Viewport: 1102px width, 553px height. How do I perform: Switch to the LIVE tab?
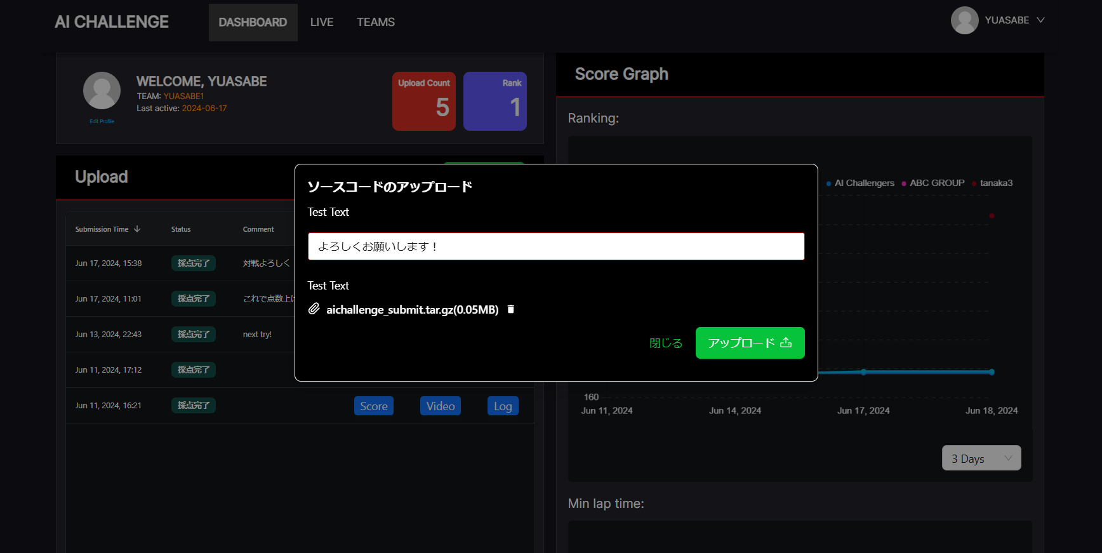(x=322, y=22)
